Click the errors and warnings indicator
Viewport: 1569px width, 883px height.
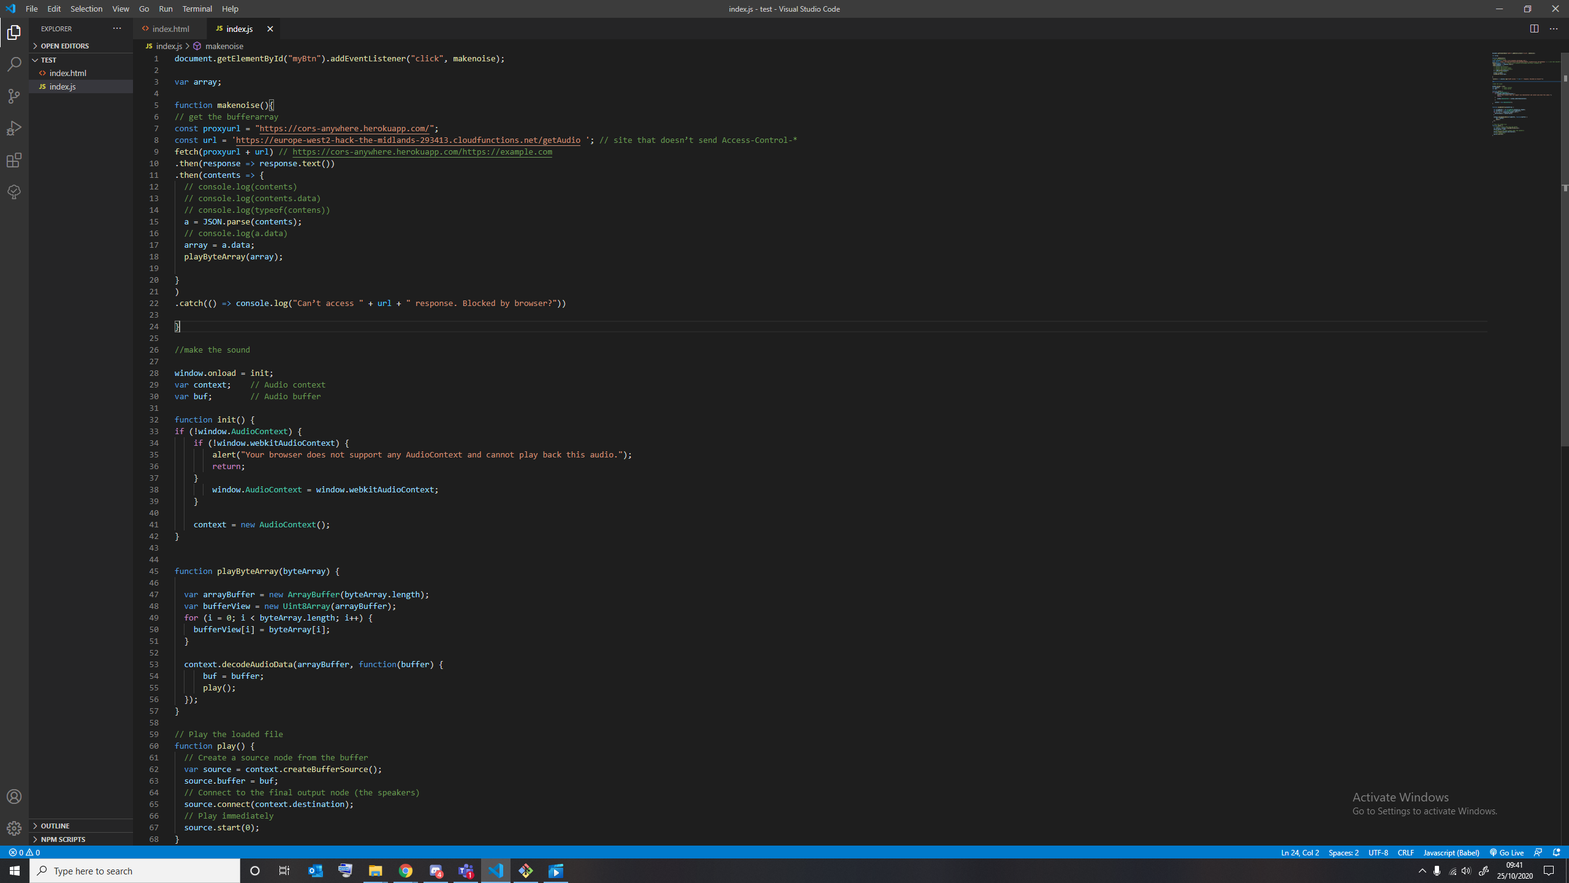25,852
